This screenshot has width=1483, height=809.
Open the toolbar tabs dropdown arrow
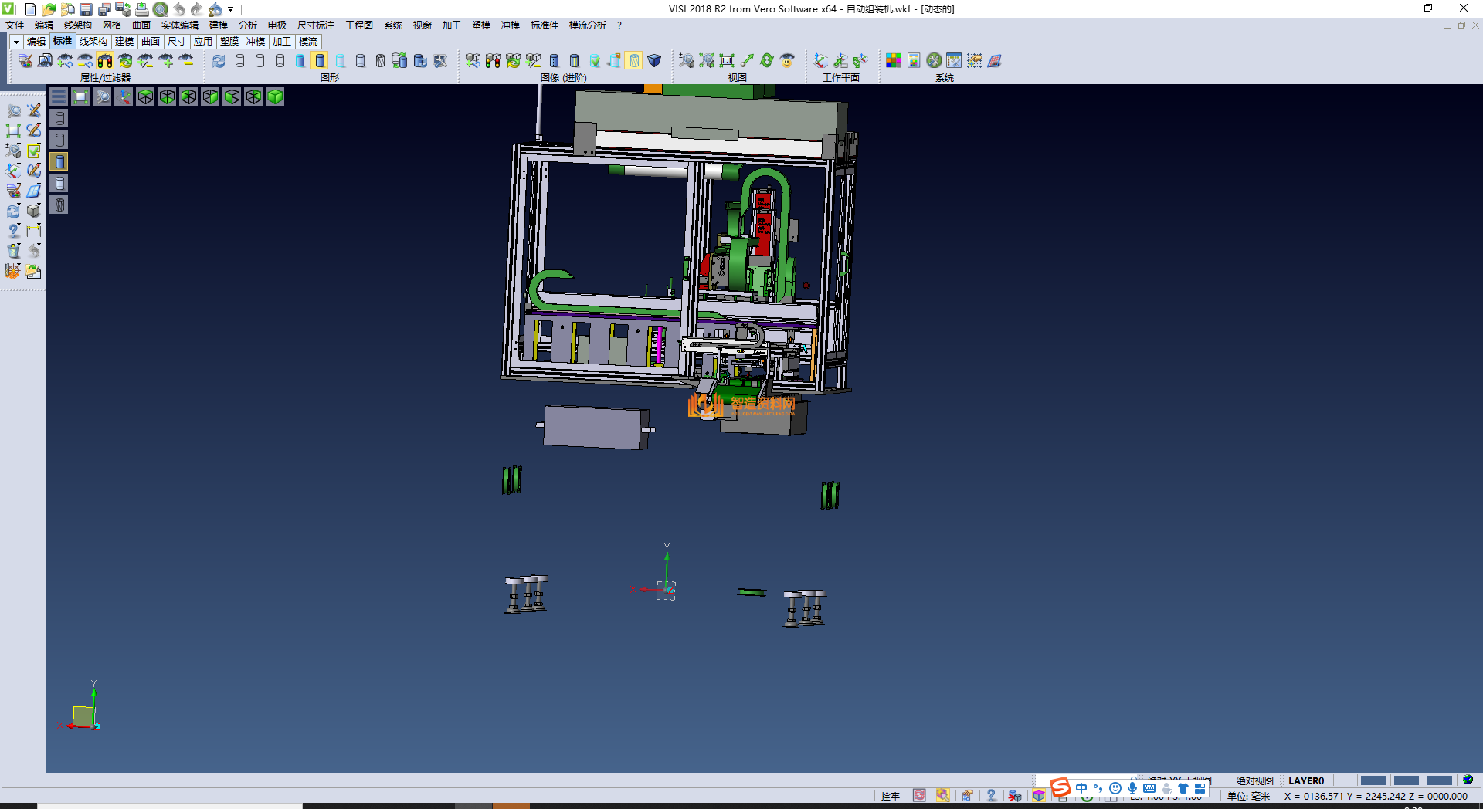point(15,42)
